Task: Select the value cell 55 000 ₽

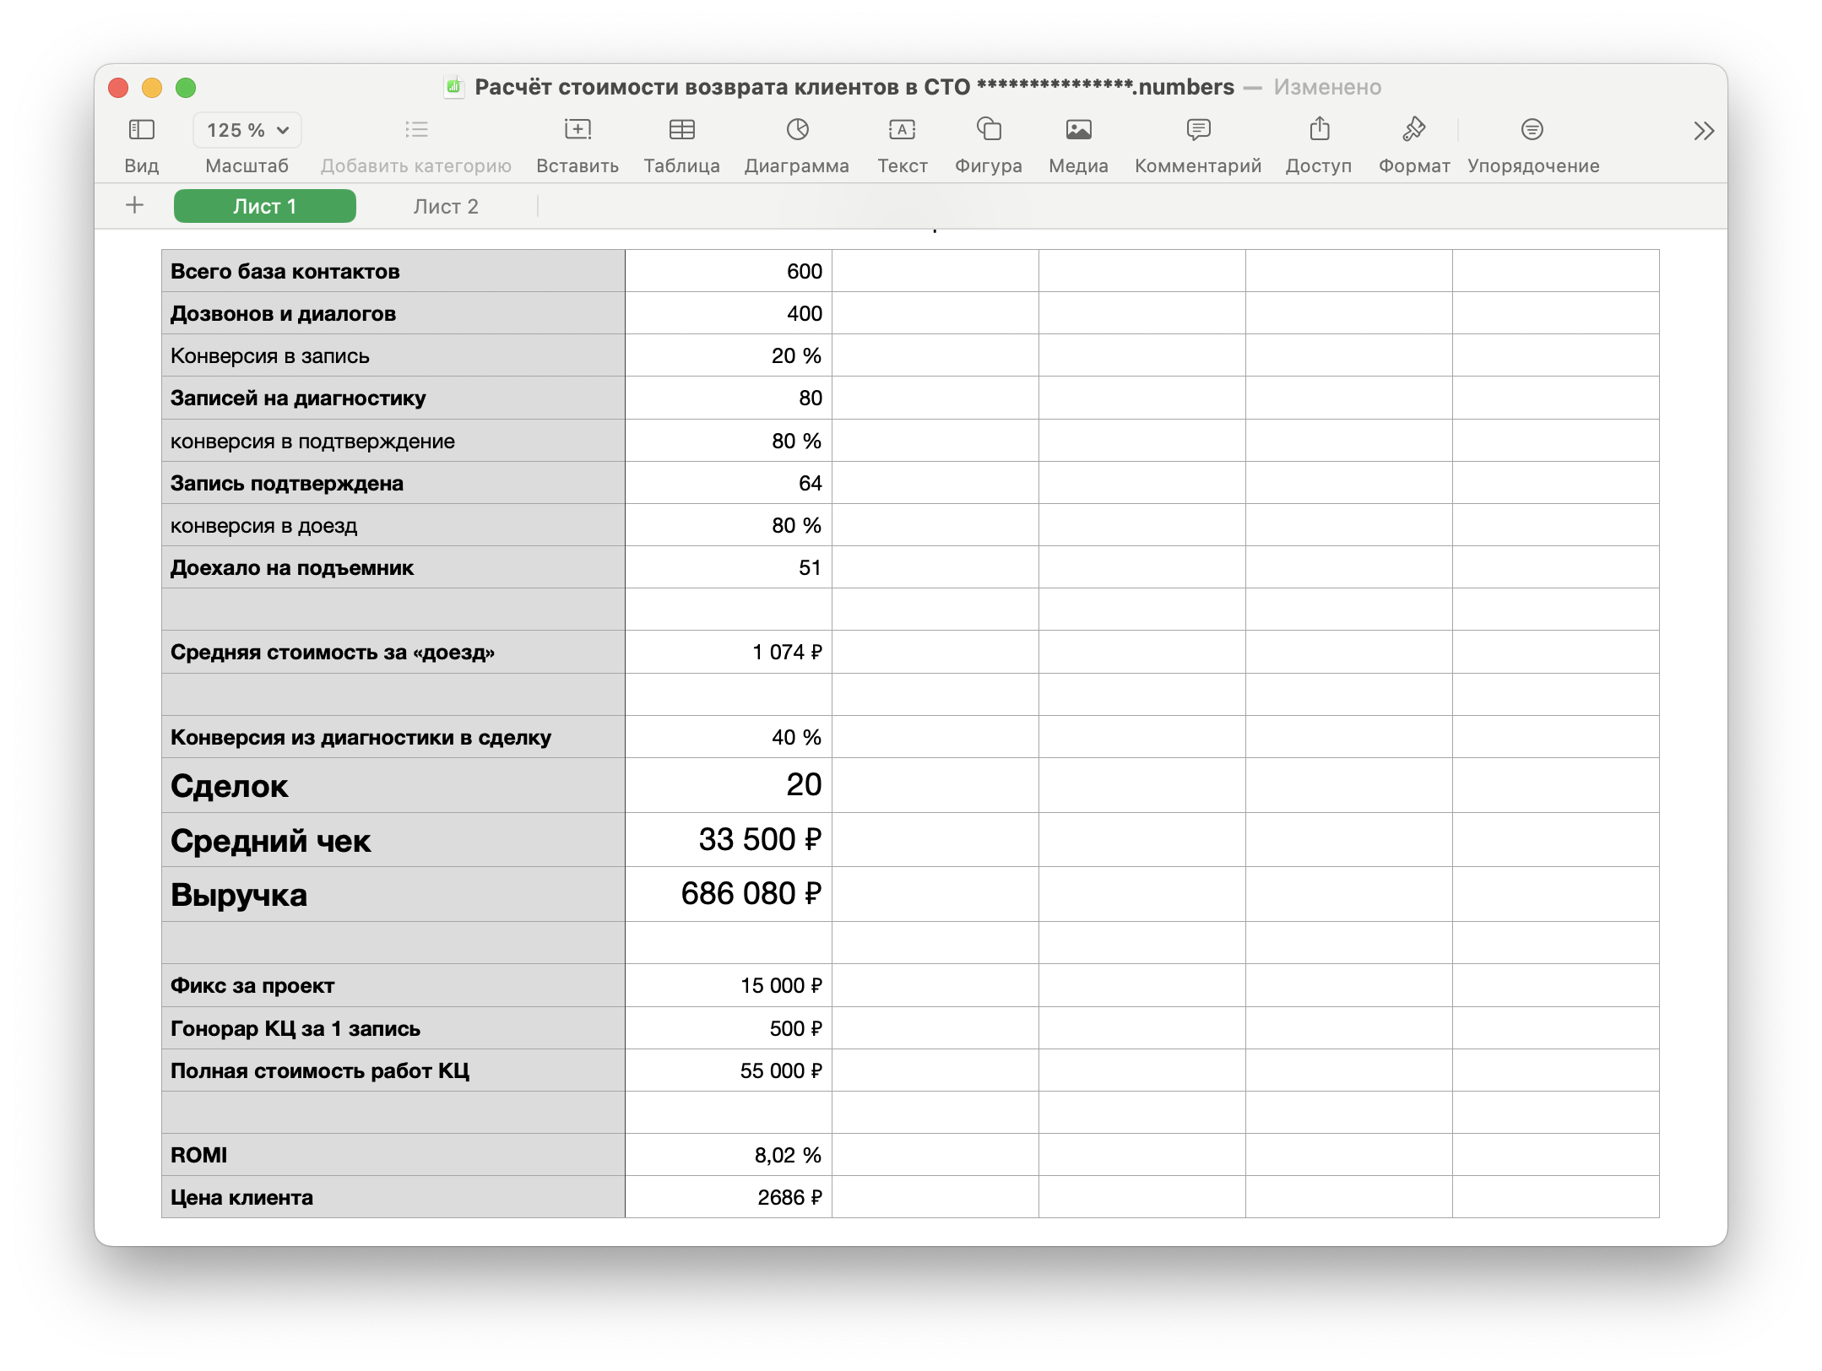Action: pos(729,1070)
